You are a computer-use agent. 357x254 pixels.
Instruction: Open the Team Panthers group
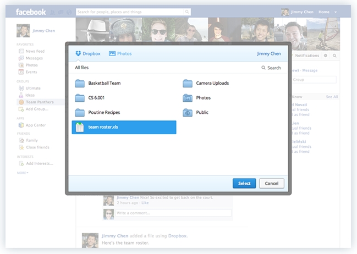pyautogui.click(x=39, y=102)
